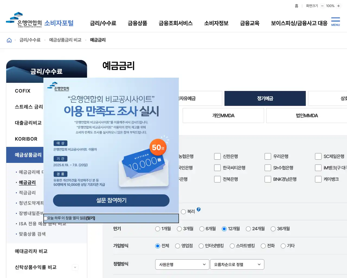Open the 사원은행 sort dropdown
Screen dimensions: 347x278
(x=182, y=264)
